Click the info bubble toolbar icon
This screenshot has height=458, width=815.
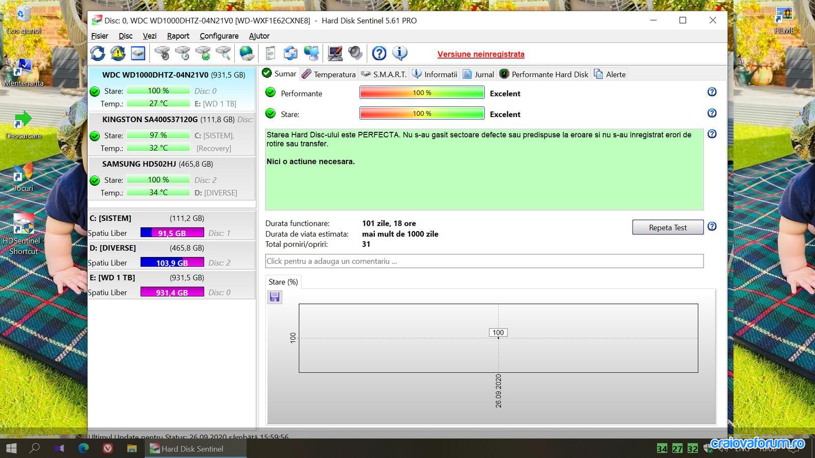400,53
